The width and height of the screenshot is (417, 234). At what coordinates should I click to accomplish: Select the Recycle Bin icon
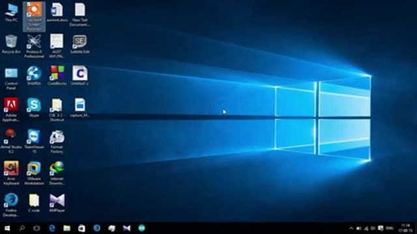tap(11, 44)
